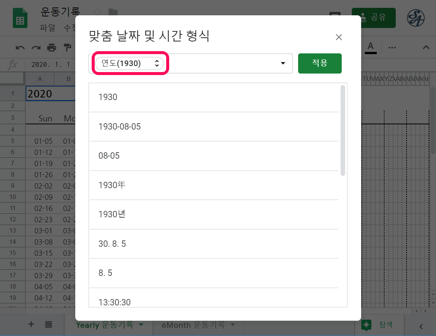
Task: Click the print icon
Action: [x=51, y=47]
